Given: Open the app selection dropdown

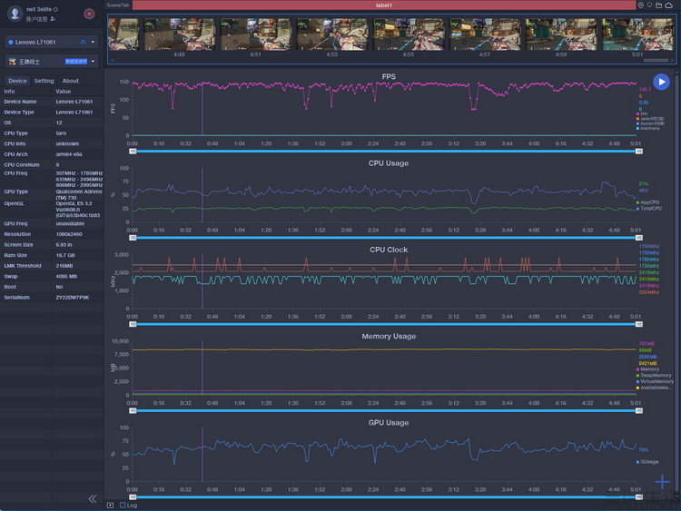Looking at the screenshot, I should point(51,62).
